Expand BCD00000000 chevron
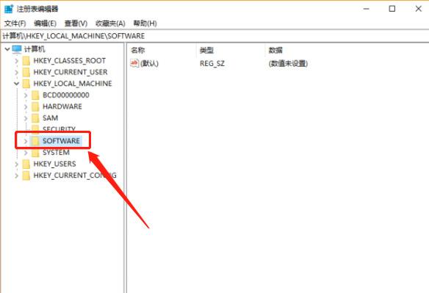This screenshot has width=429, height=293. (x=26, y=95)
